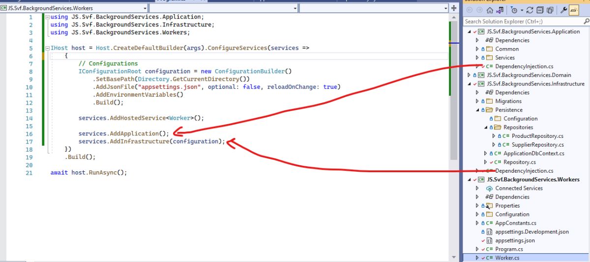Open Properties with the wrench icon
590x262 pixels.
click(x=563, y=10)
